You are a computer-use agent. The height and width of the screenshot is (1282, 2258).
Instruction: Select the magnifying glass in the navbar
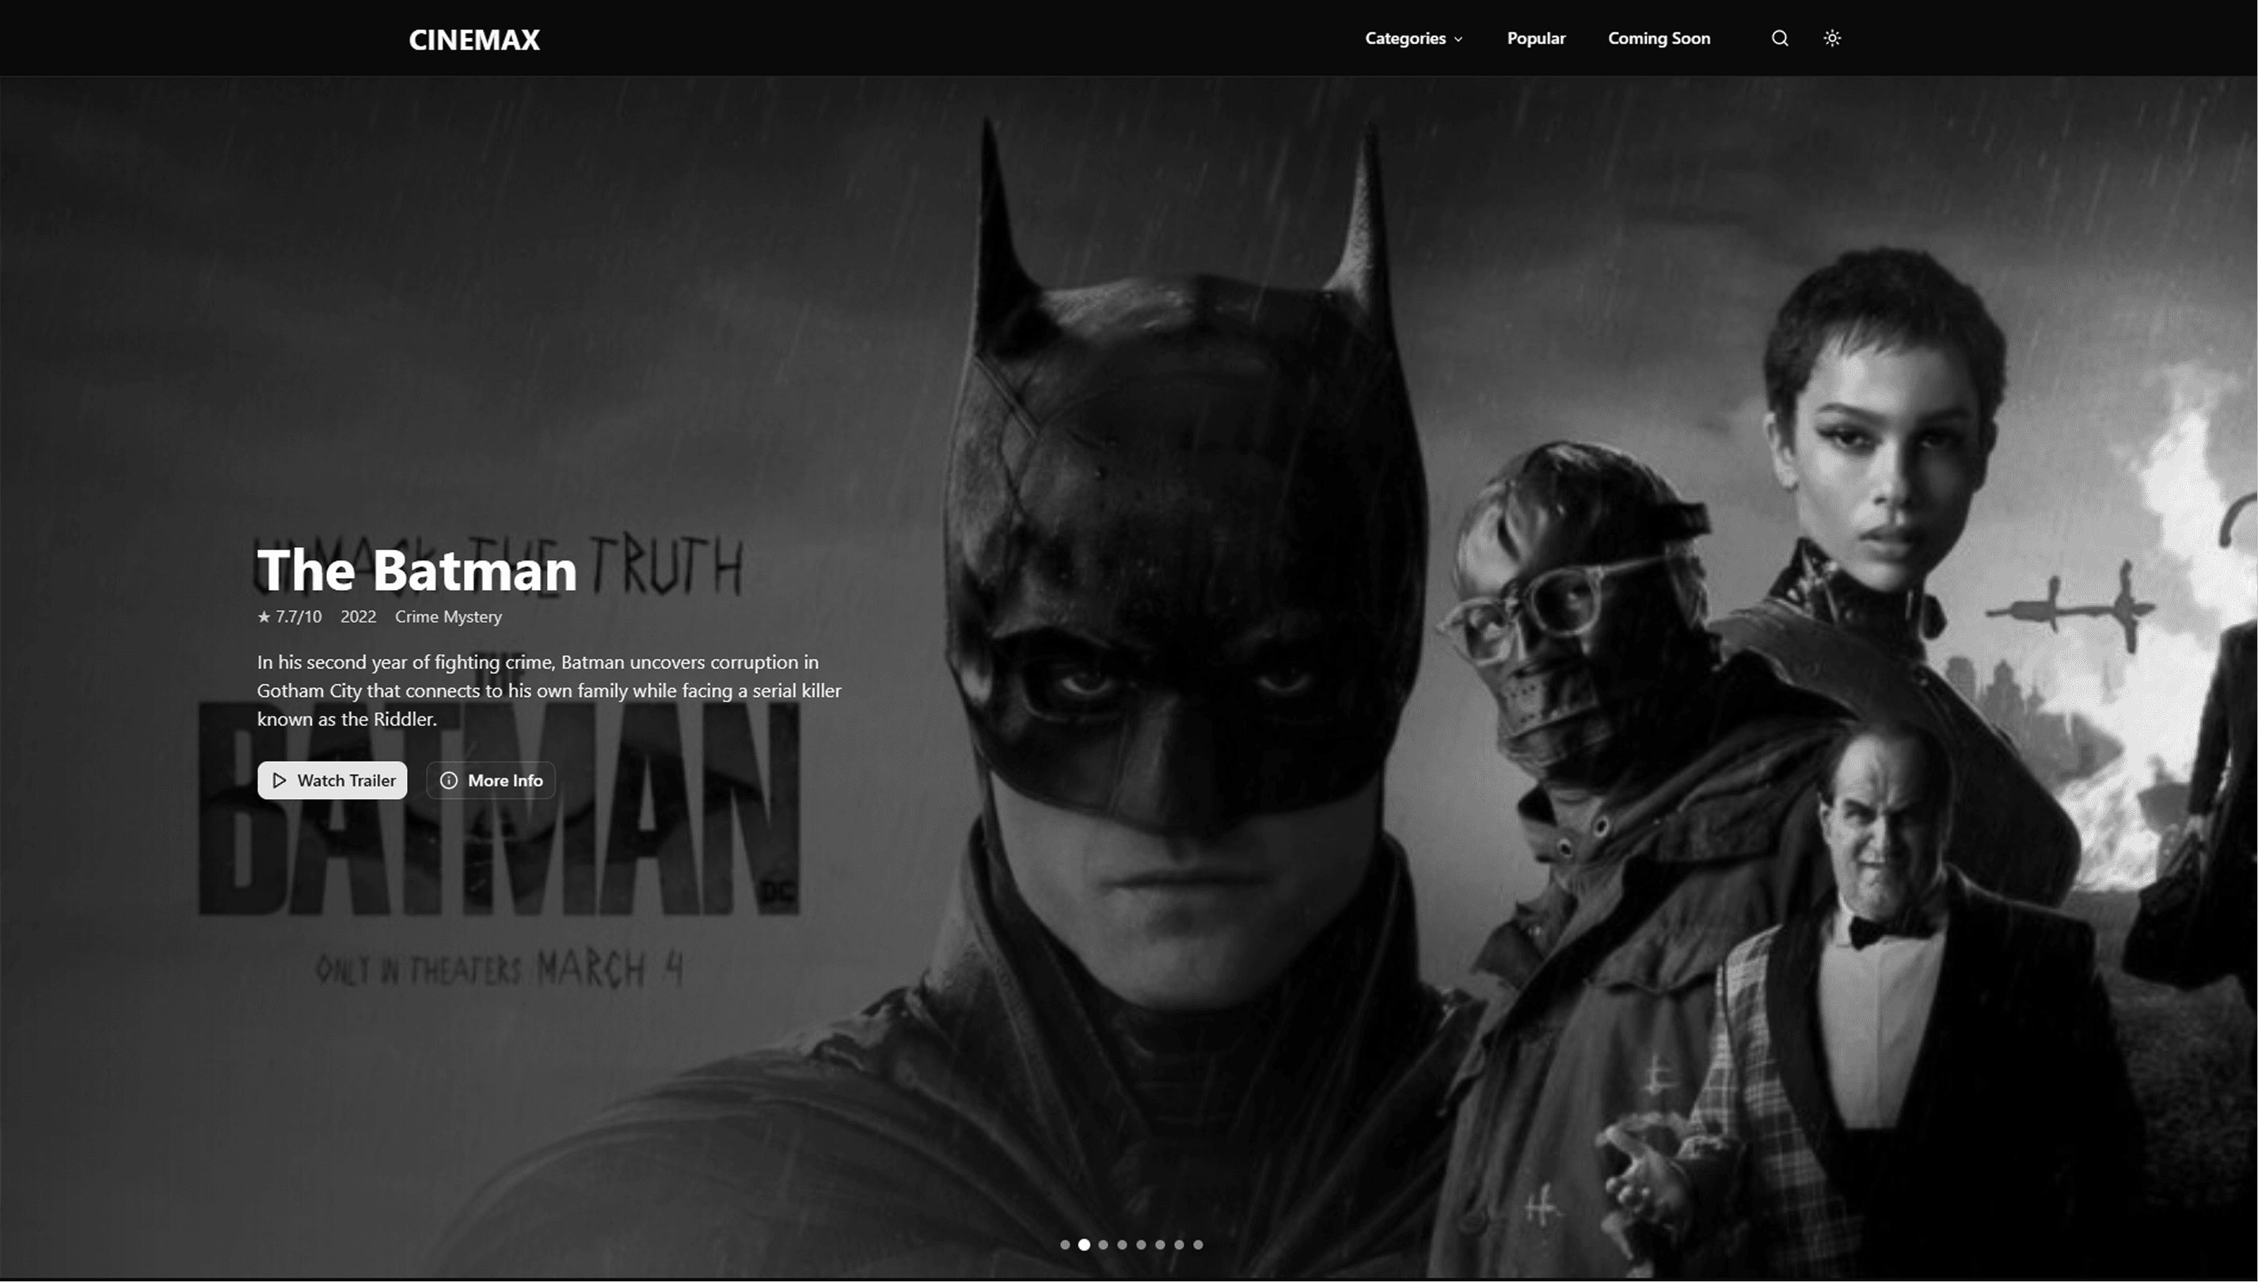[x=1779, y=38]
